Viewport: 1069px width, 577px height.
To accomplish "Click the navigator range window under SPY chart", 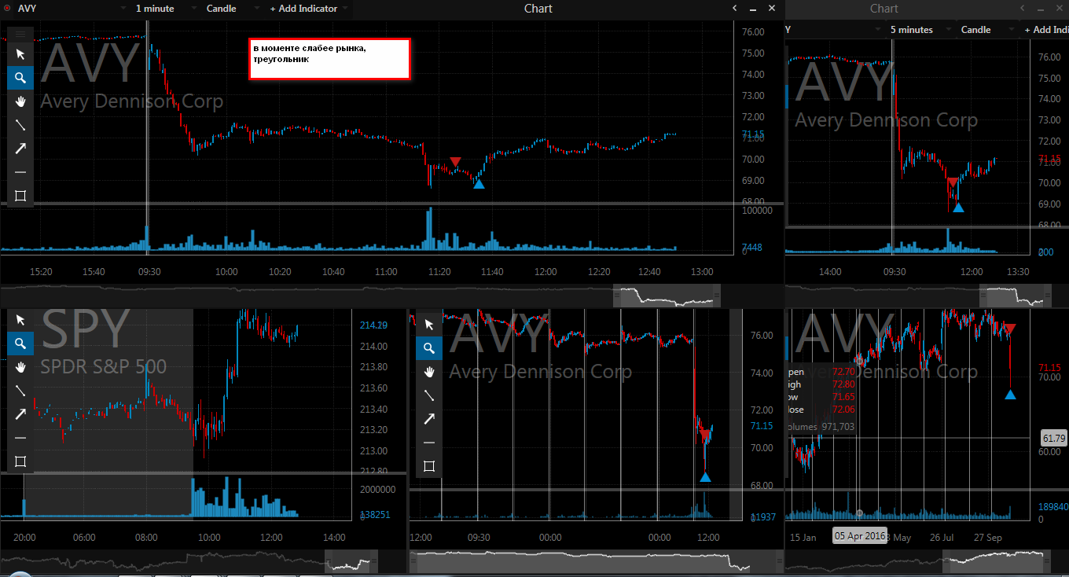I will point(351,561).
